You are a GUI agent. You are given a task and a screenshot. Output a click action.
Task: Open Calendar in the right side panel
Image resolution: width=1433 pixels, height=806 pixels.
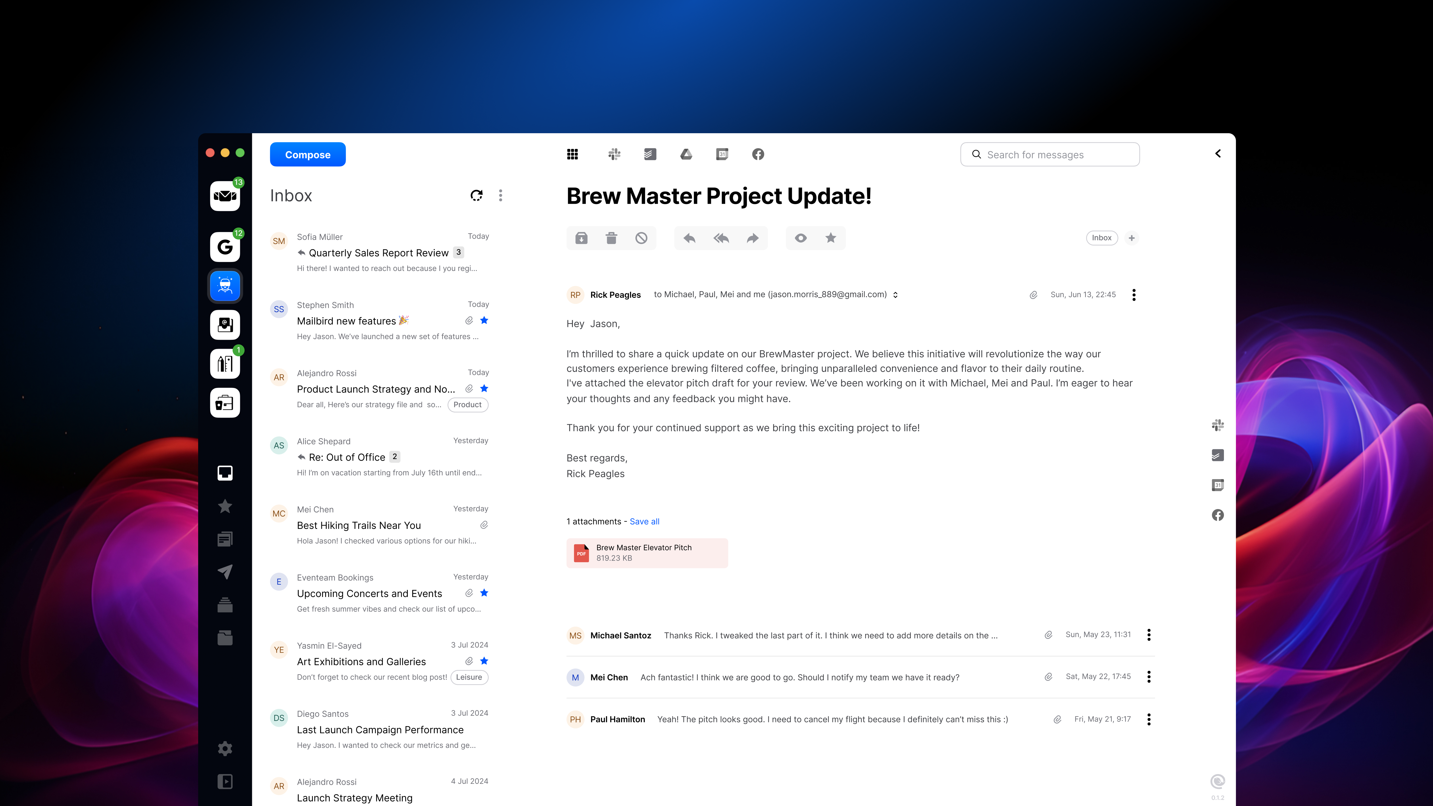1218,485
